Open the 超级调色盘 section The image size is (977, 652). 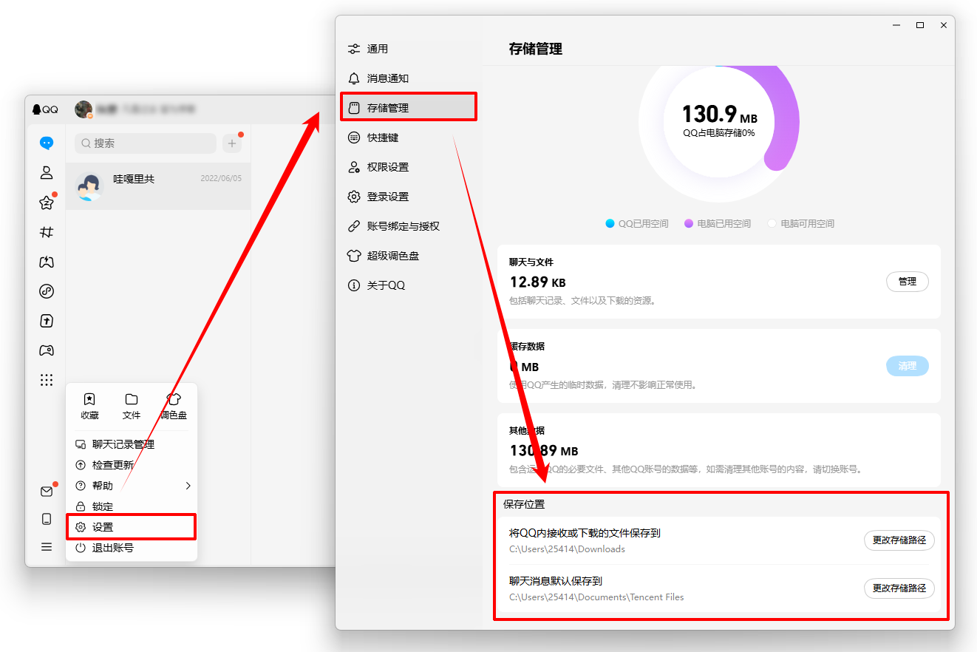(x=409, y=256)
